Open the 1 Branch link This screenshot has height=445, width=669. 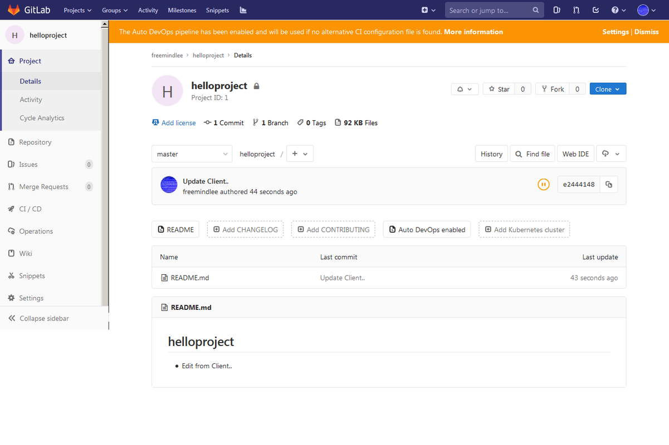point(271,123)
